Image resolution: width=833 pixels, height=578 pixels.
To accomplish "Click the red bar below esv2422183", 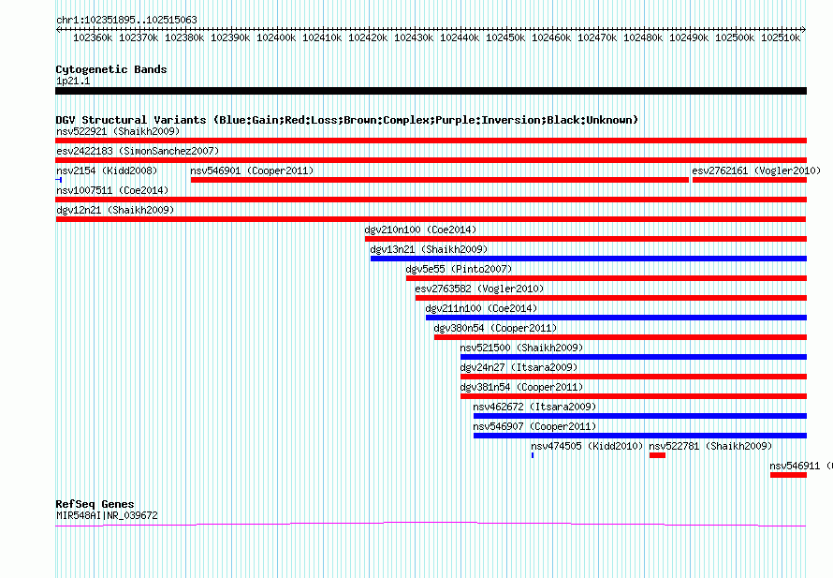I will click(x=431, y=160).
